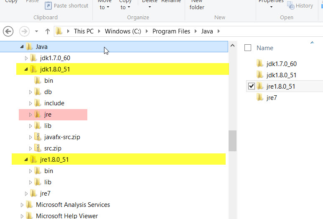
Task: Expand jre7 tree node
Action: tap(26, 194)
